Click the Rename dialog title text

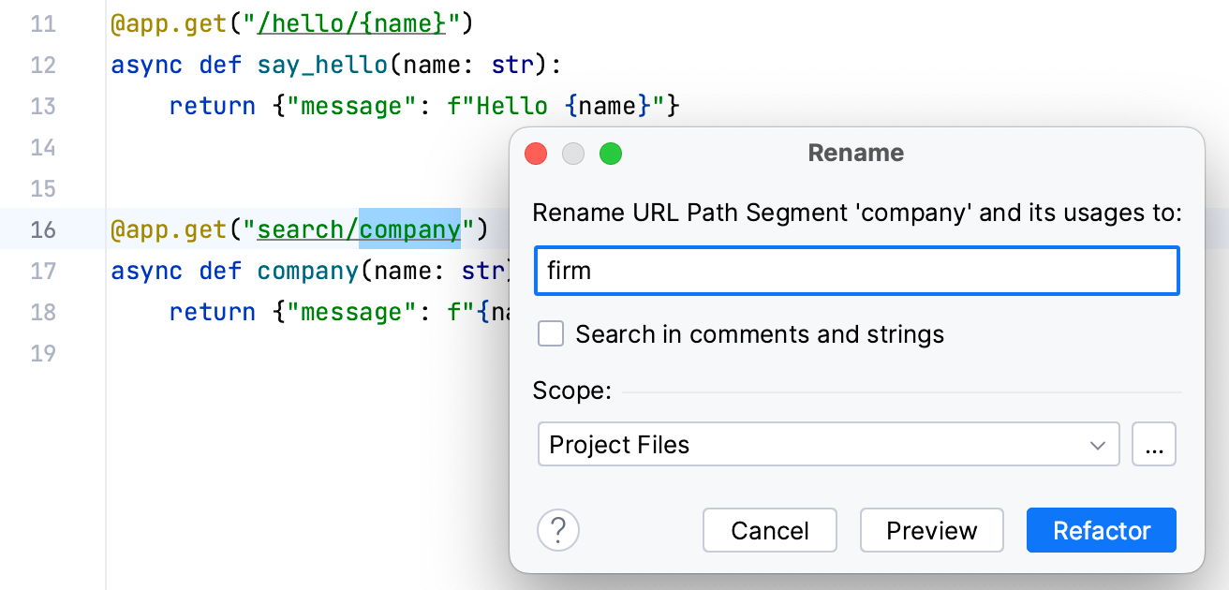pyautogui.click(x=855, y=154)
